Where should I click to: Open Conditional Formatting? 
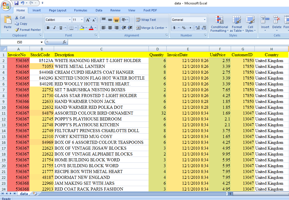point(219,24)
